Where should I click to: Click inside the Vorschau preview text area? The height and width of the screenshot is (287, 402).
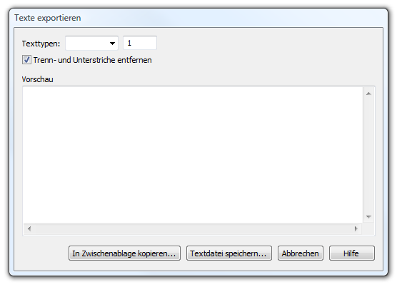(x=193, y=155)
